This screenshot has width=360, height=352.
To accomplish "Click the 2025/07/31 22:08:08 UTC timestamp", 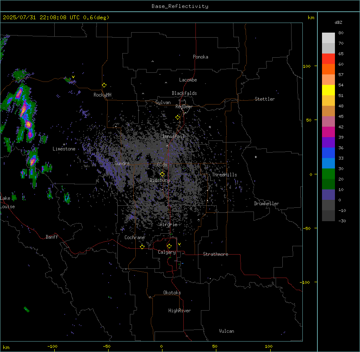I will coord(42,18).
